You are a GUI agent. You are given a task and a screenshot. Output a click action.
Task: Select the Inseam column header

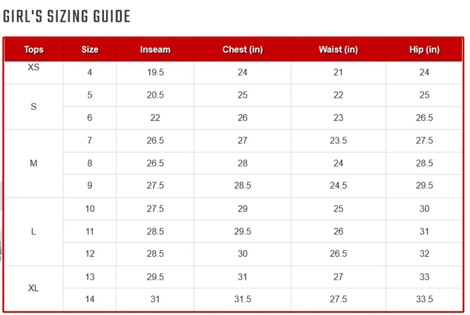155,50
